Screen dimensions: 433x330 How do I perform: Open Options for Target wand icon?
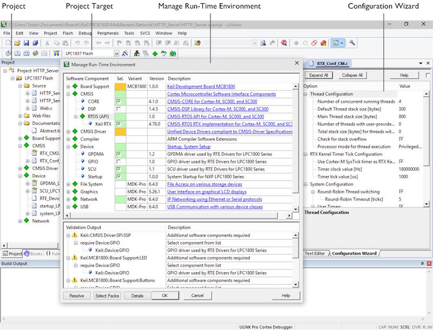125,54
